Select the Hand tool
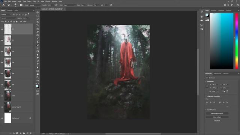Viewport: 240px width, 135px height. [x=37, y=74]
